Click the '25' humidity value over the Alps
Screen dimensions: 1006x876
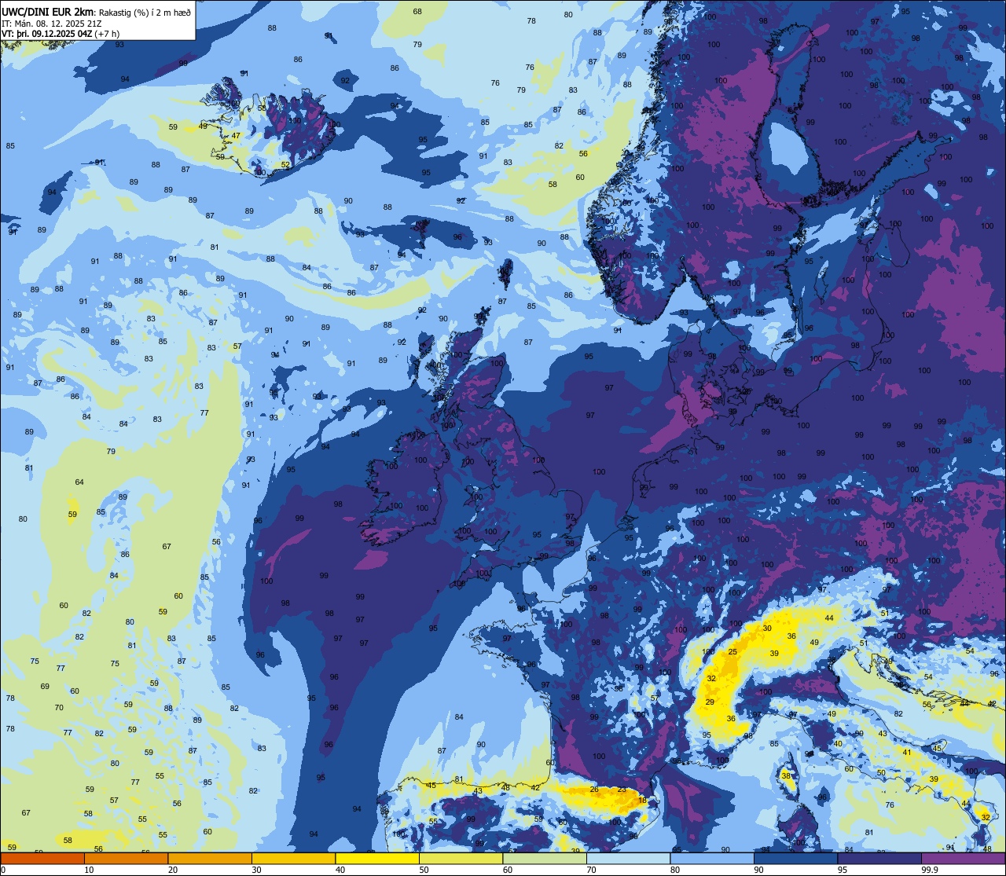point(732,652)
